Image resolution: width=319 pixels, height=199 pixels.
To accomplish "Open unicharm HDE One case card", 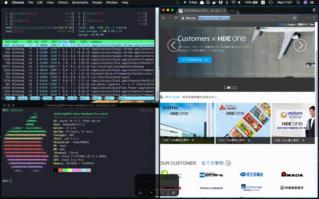I will (x=293, y=123).
